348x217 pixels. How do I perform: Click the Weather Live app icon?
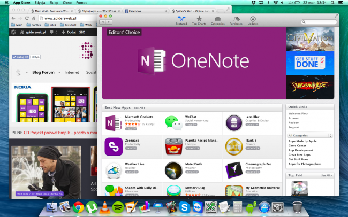[x=114, y=170]
